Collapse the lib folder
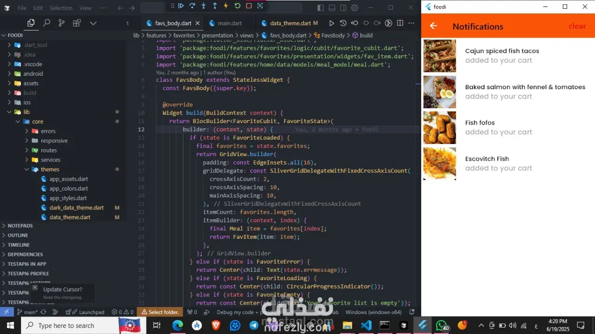This screenshot has width=595, height=334. [9, 112]
